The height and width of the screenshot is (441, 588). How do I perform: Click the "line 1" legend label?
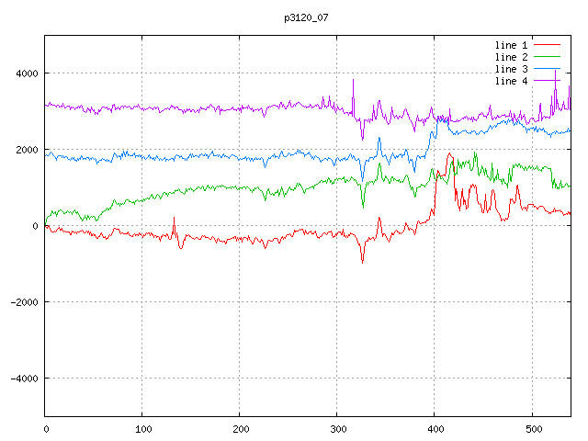pos(511,45)
